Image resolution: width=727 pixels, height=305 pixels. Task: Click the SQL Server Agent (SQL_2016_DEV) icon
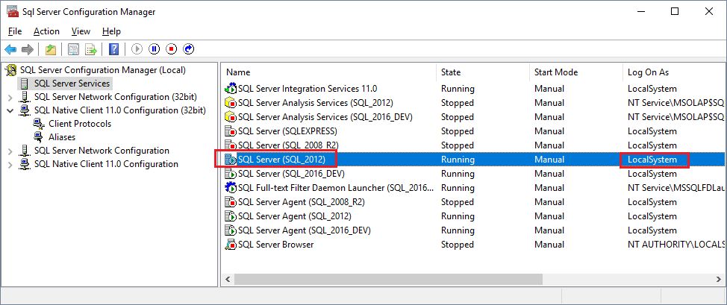[x=231, y=230]
